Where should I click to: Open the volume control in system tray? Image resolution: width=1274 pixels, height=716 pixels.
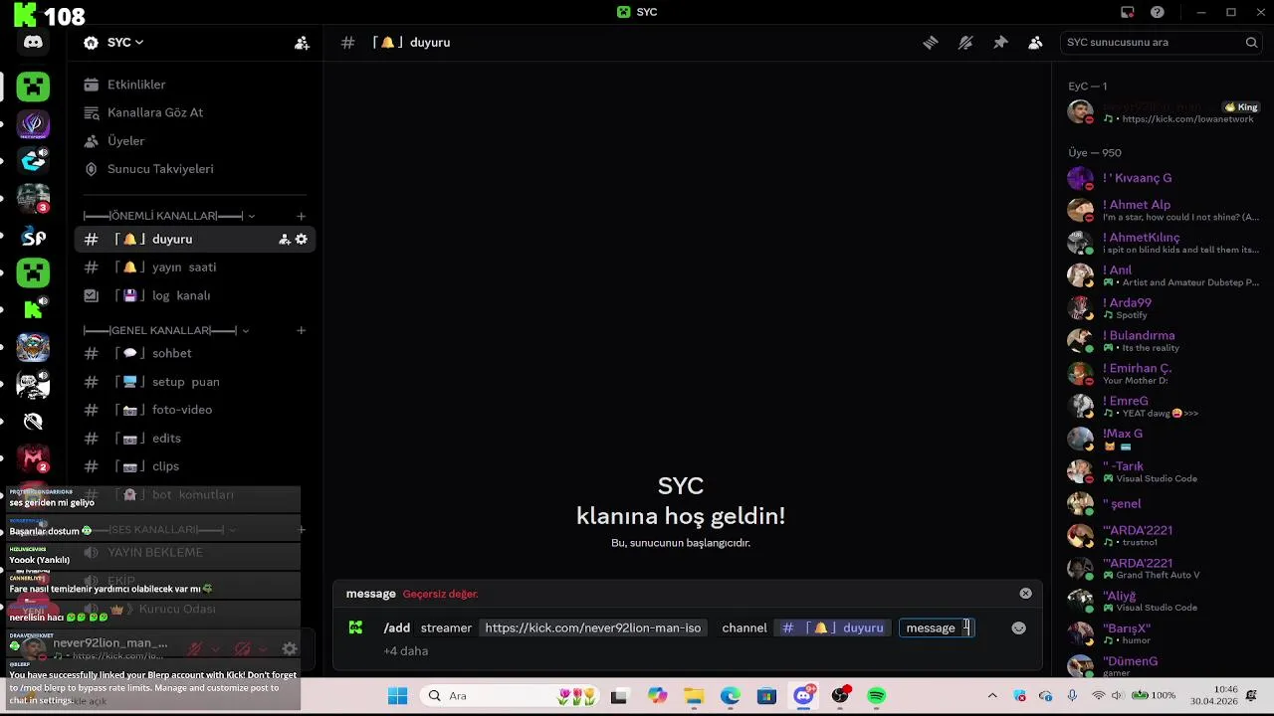pos(1118,696)
